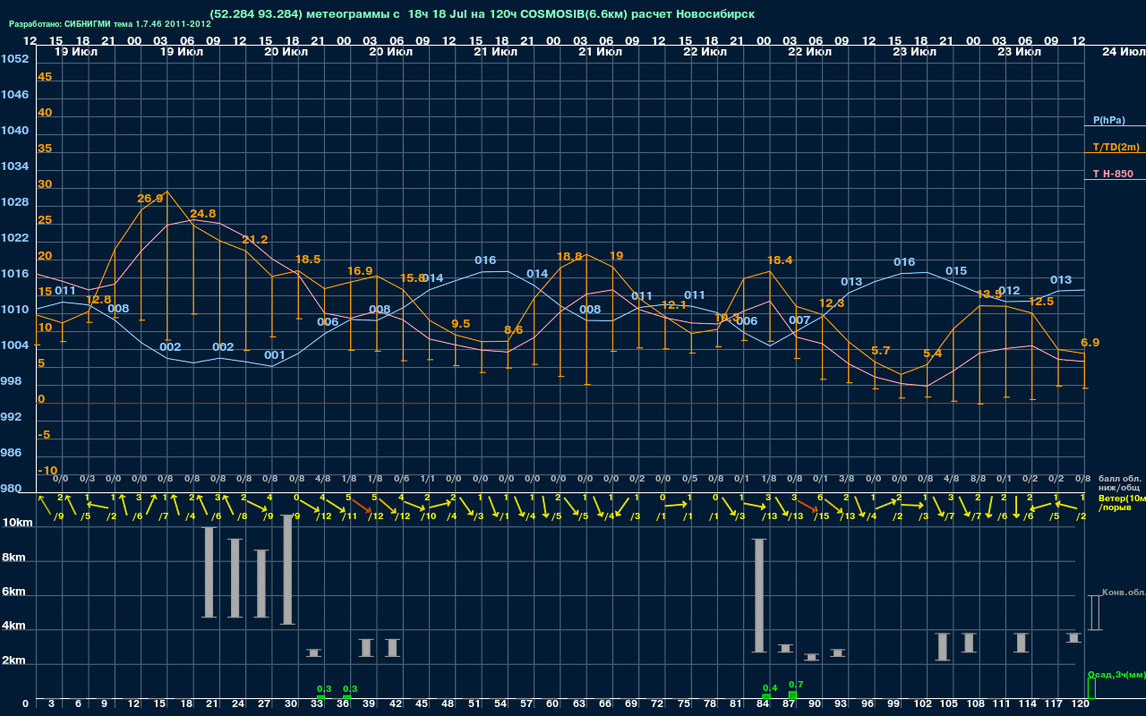This screenshot has height=716, width=1146.
Task: Click forecast hour 120 on the bottom axis
Action: [1081, 705]
